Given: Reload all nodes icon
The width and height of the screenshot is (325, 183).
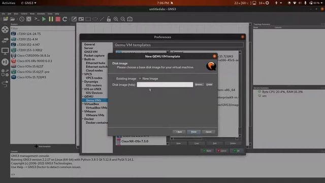Looking at the screenshot, I should coord(64,19).
